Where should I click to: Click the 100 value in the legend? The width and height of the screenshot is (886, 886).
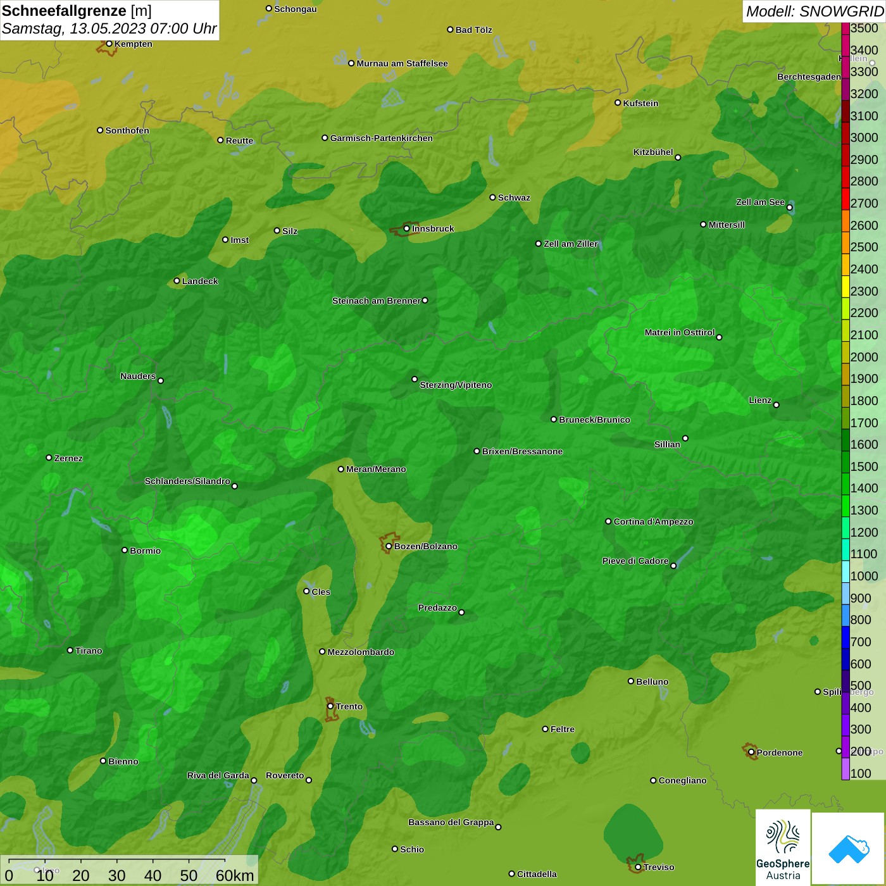pyautogui.click(x=861, y=773)
